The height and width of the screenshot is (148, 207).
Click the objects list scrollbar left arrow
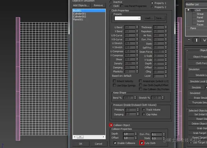75,137
